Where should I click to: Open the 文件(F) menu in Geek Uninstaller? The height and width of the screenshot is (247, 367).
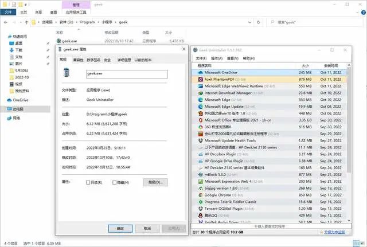(201, 58)
